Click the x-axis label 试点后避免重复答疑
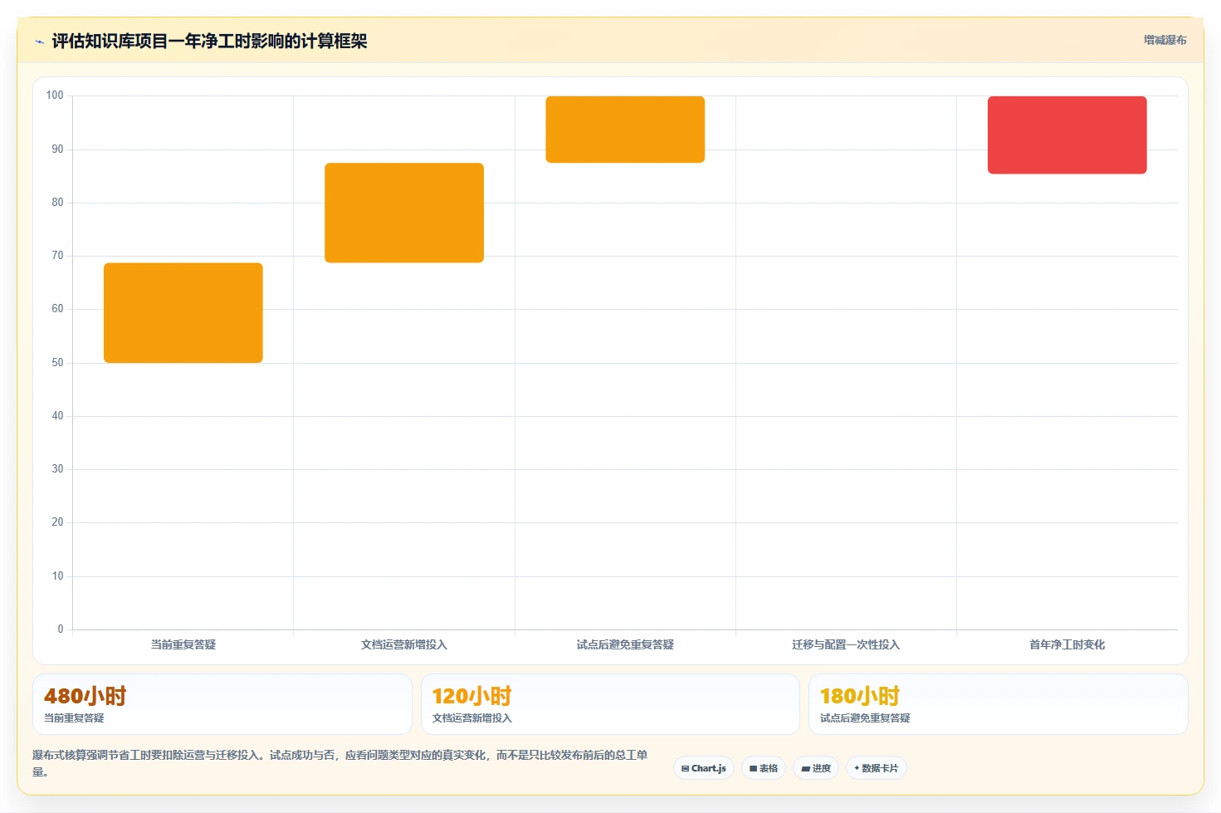 625,644
